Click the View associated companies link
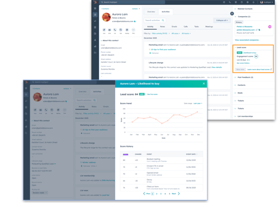Viewport: 278px width, 203px height. click(247, 40)
